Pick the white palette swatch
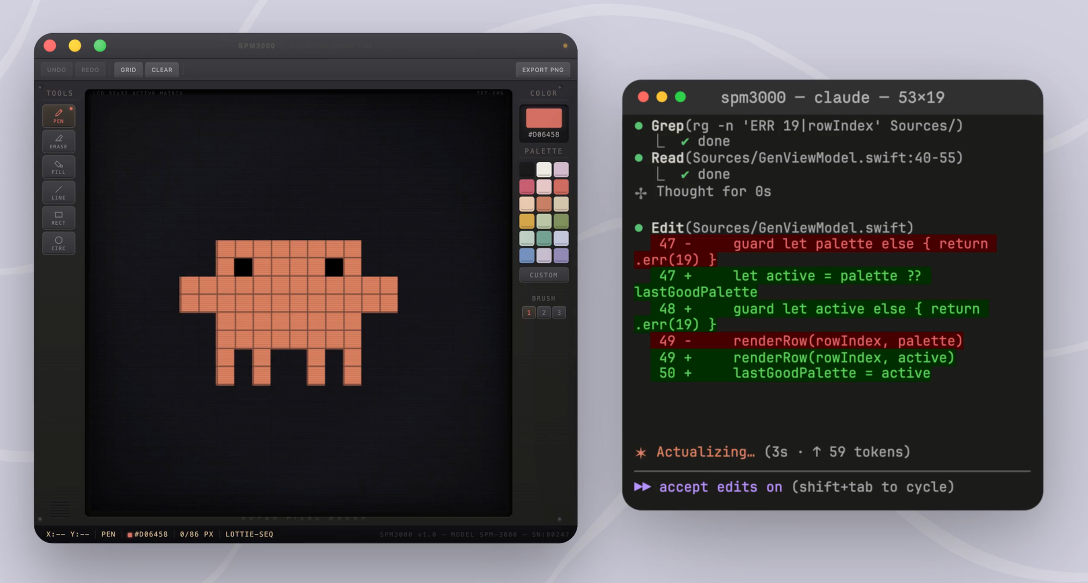The height and width of the screenshot is (583, 1088). click(x=543, y=170)
